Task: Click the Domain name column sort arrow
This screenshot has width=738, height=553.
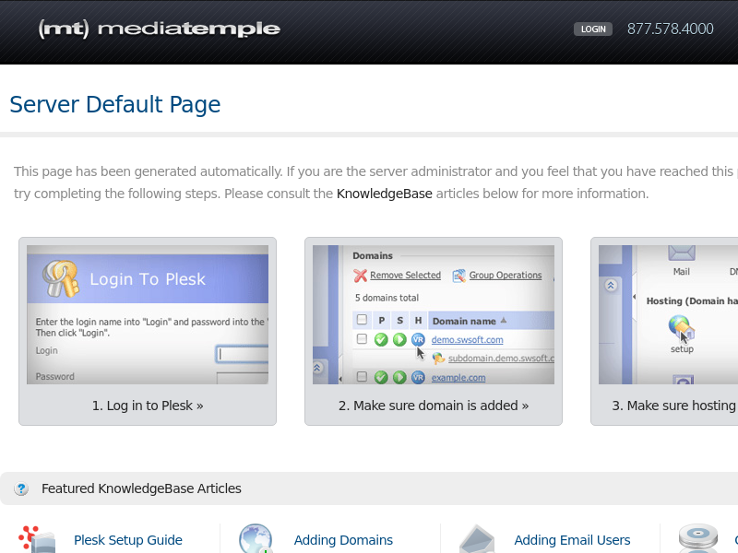Action: pos(504,320)
